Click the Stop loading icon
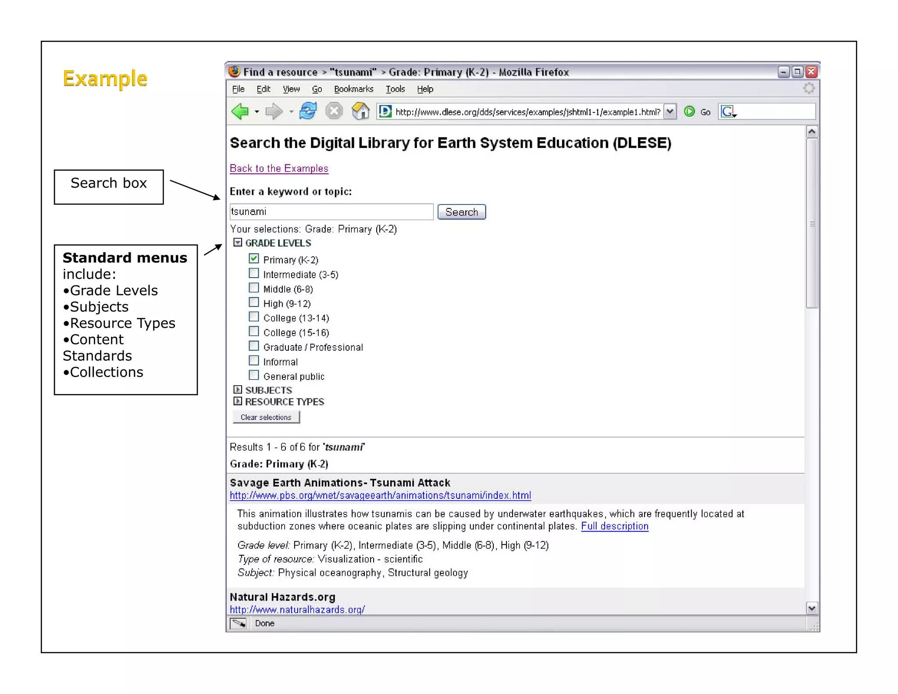Image resolution: width=898 pixels, height=694 pixels. point(334,111)
